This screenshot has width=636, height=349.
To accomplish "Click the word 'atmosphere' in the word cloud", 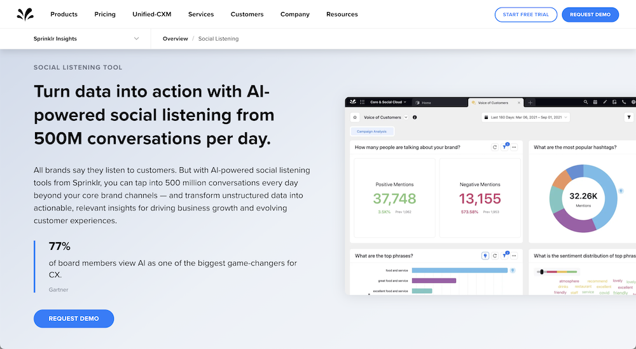I will 569,281.
